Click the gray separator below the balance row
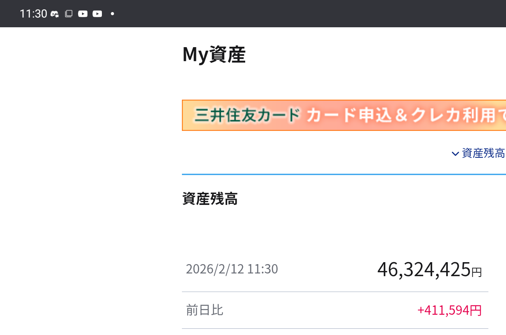 (335, 292)
